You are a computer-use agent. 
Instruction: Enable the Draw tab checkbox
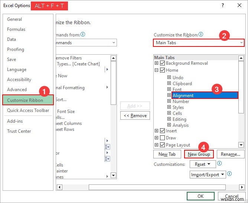(x=163, y=138)
